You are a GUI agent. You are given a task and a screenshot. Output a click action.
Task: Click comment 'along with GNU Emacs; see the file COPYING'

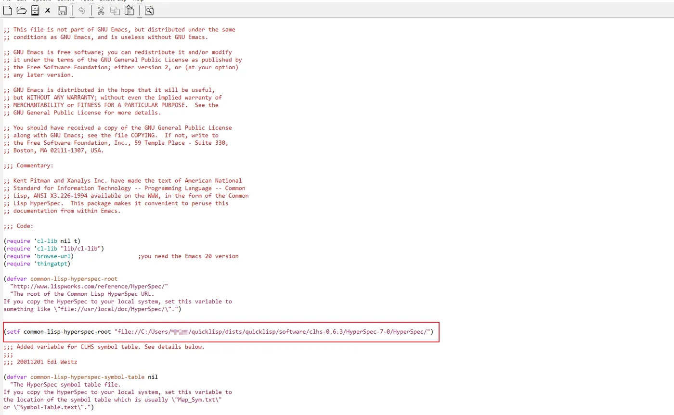pos(111,135)
